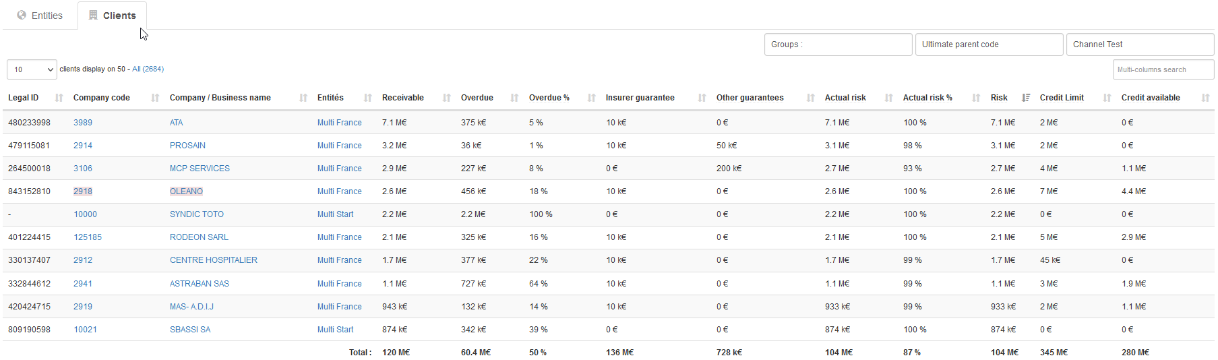Image resolution: width=1218 pixels, height=360 pixels.
Task: Toggle the active Risk column sort icon
Action: pos(1025,98)
